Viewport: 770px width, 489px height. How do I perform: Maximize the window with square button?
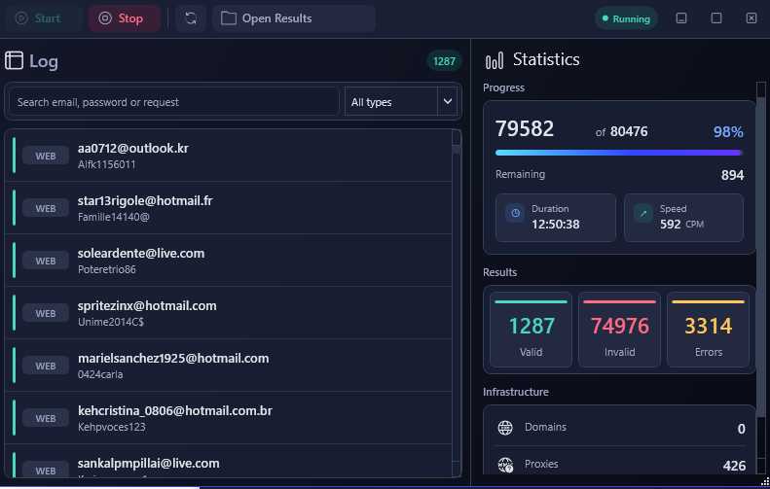point(716,18)
